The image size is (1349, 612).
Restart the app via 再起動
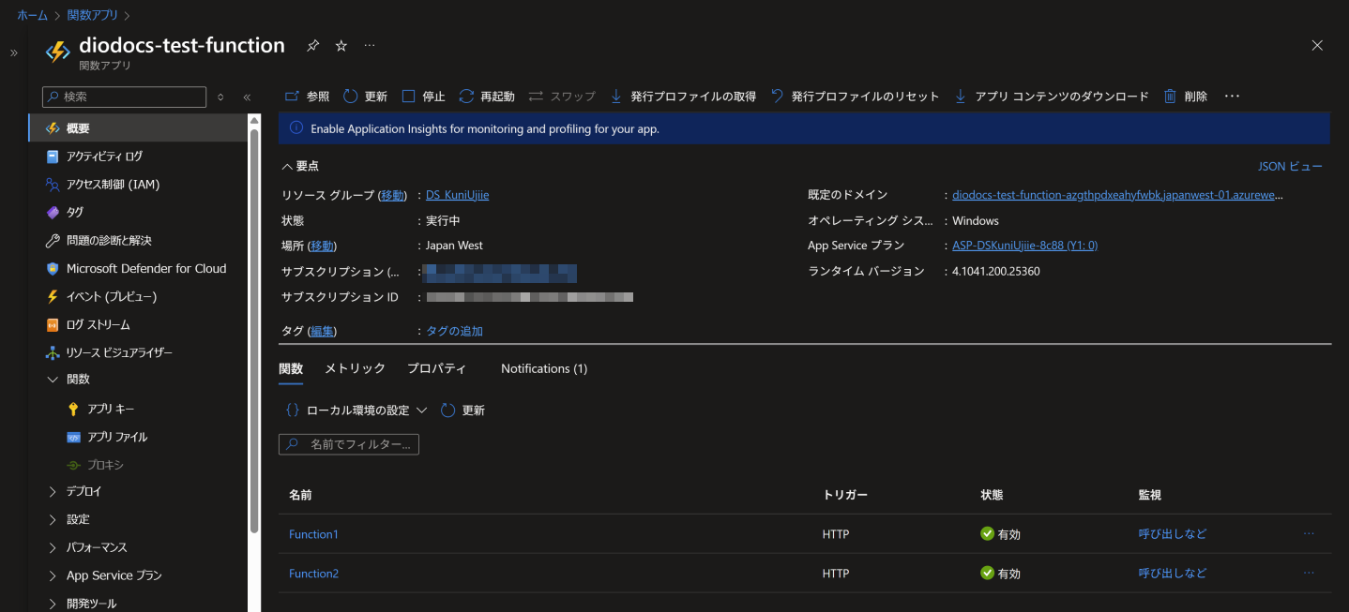pos(487,97)
